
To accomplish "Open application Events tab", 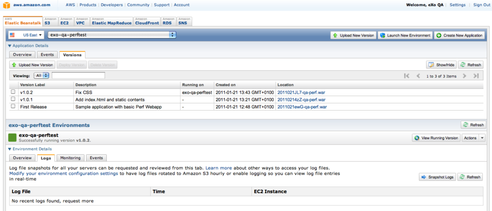I will coord(48,55).
